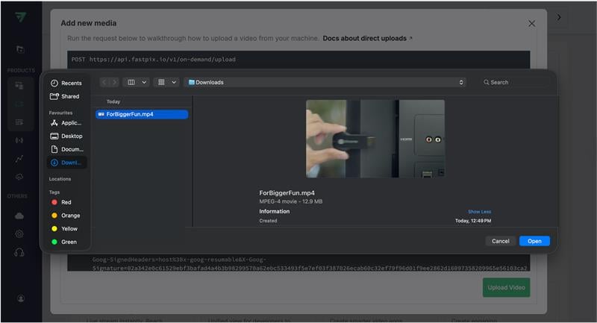
Task: Click the Downloads arrow icon
Action: (54, 163)
